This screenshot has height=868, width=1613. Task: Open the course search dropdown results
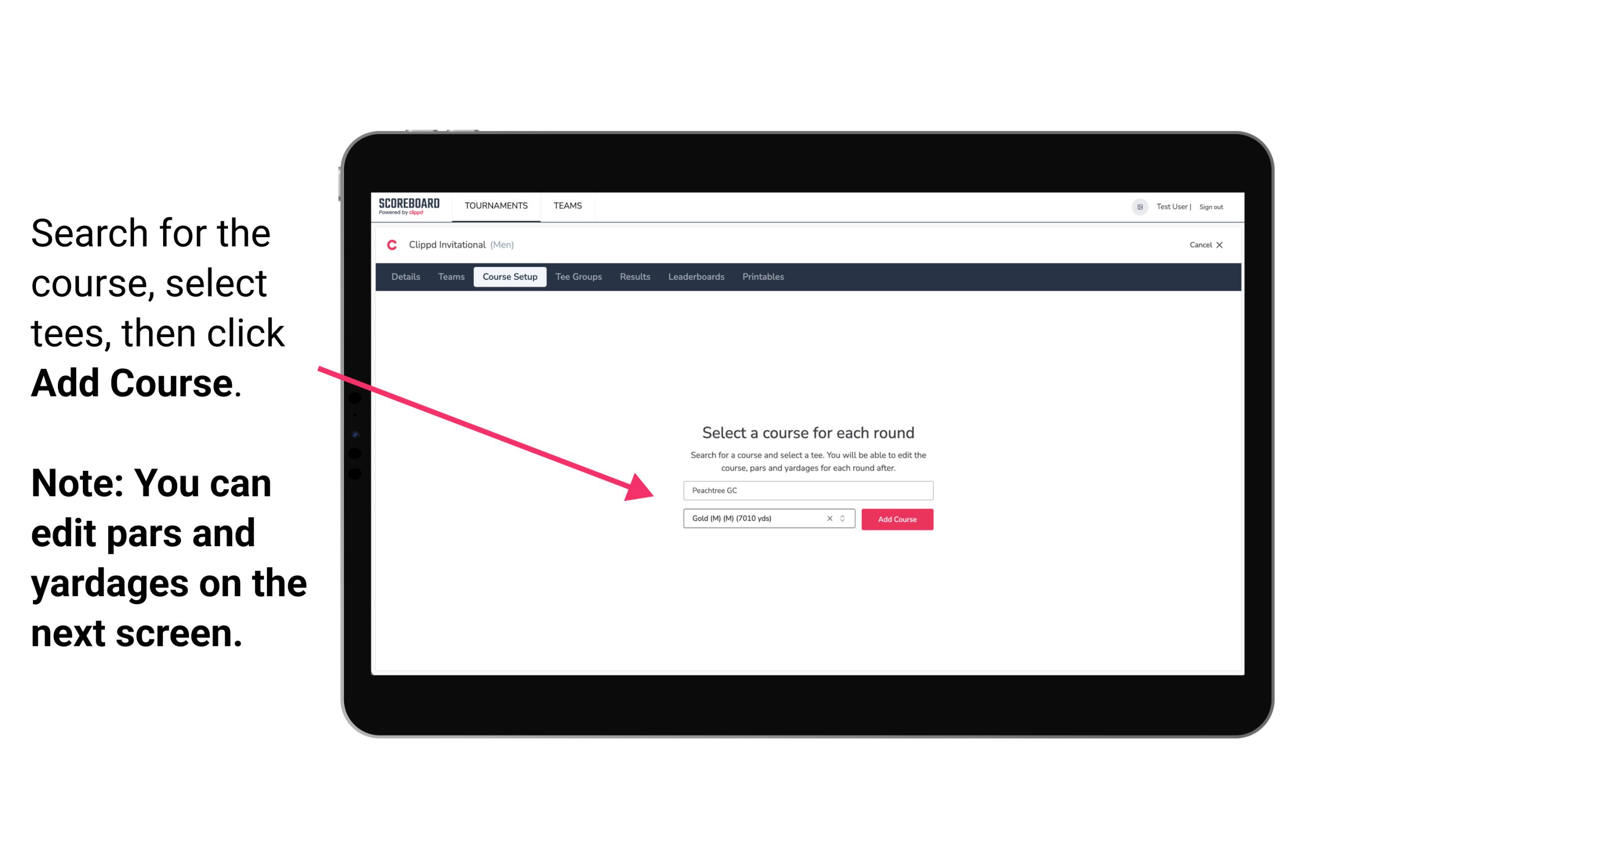806,488
